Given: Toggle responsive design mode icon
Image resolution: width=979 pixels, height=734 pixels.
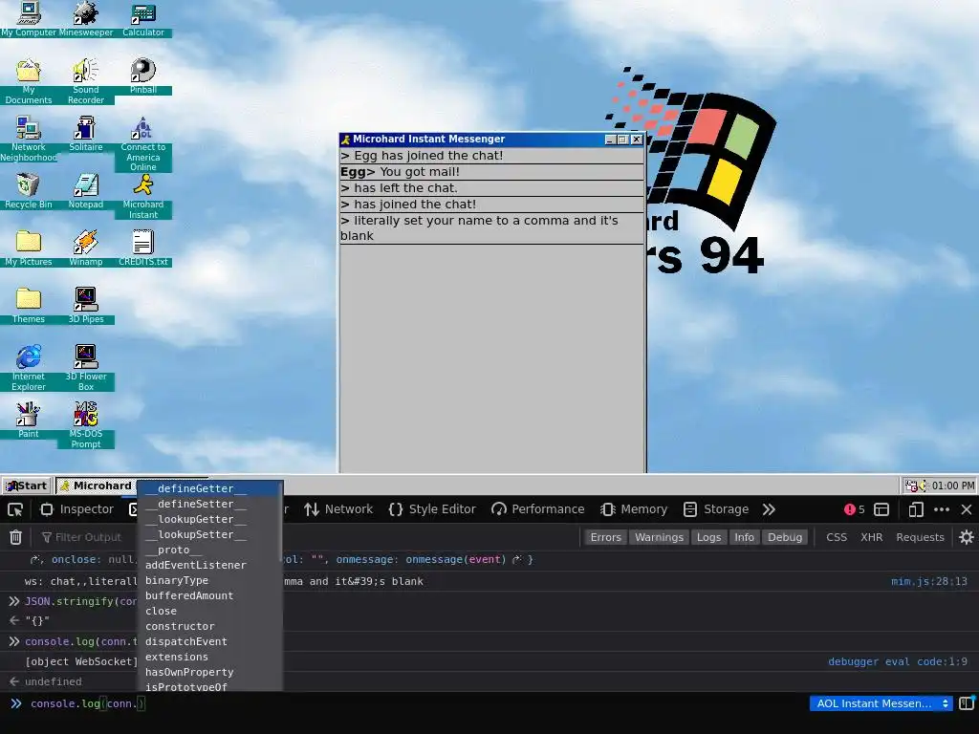Looking at the screenshot, I should (x=915, y=509).
